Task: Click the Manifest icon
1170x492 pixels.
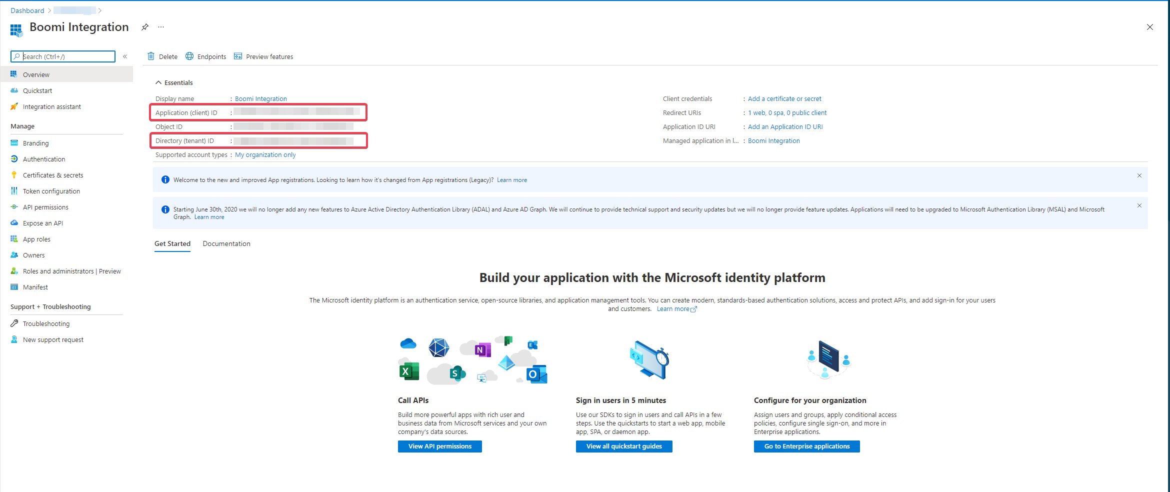Action: point(14,287)
